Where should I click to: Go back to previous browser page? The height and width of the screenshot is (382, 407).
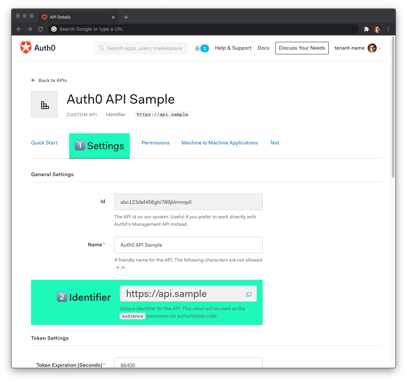pos(19,29)
